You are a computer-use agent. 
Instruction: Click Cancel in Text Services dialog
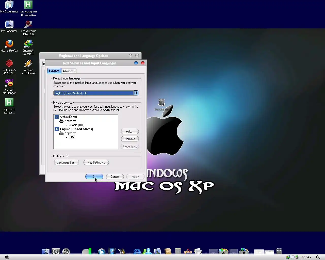115,177
